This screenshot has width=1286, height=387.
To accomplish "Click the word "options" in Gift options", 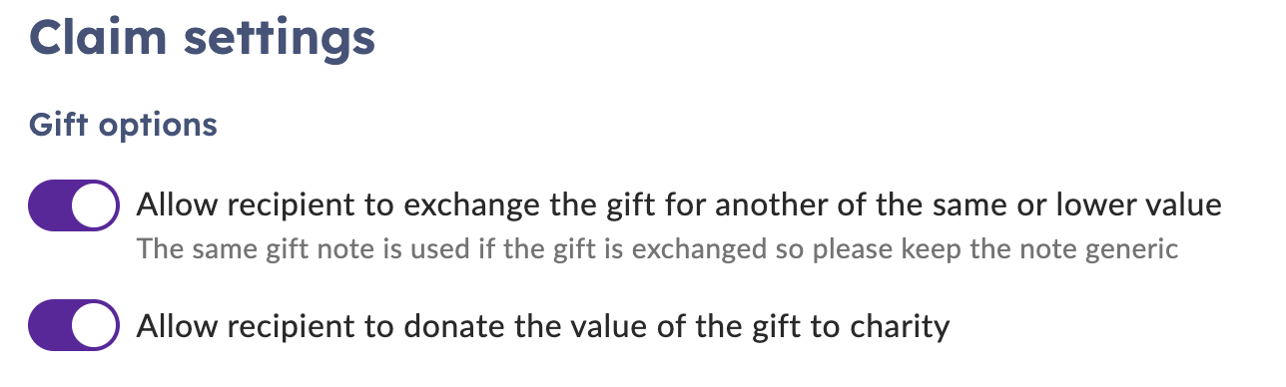I will [162, 128].
